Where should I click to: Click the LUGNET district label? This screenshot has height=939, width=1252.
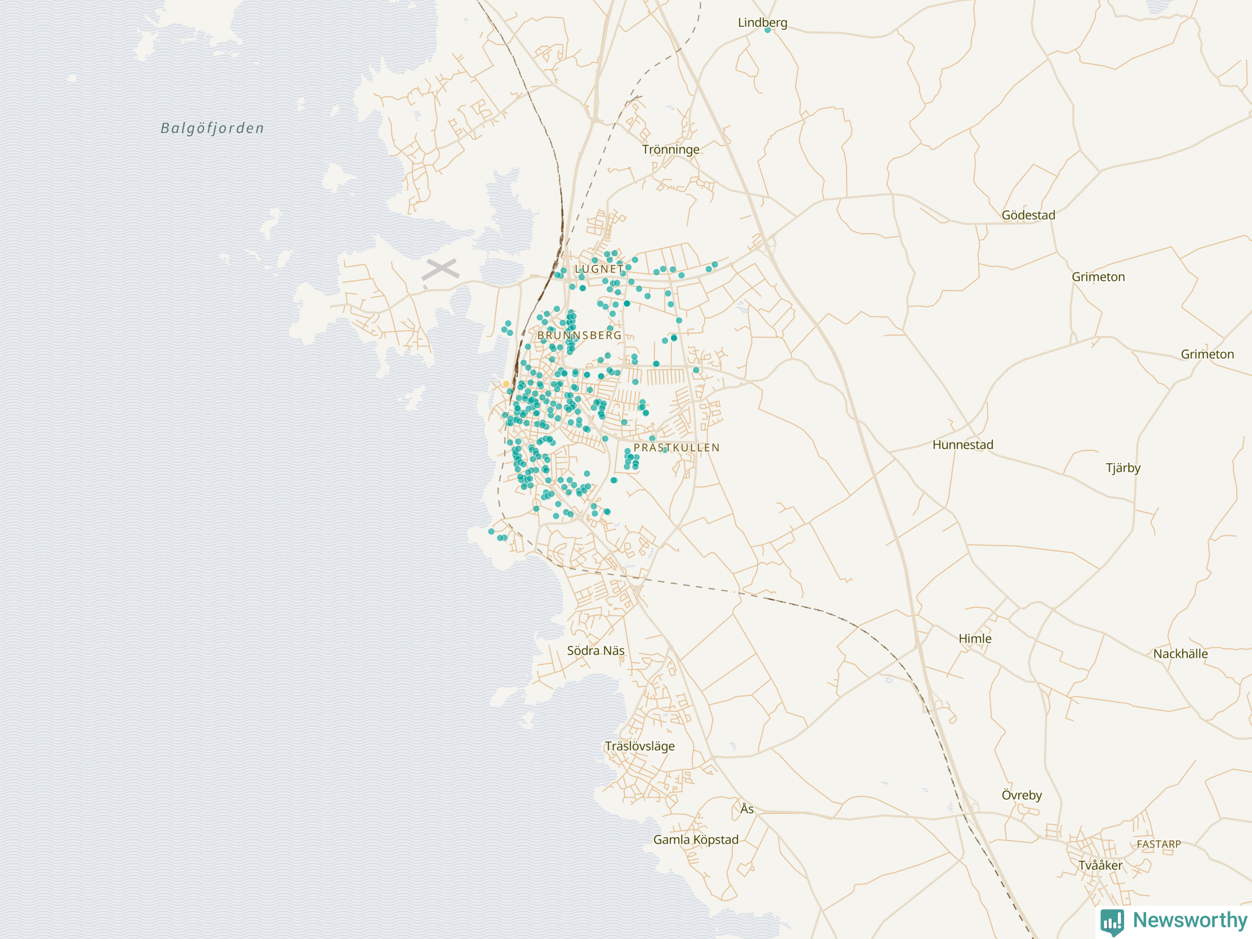click(x=599, y=269)
